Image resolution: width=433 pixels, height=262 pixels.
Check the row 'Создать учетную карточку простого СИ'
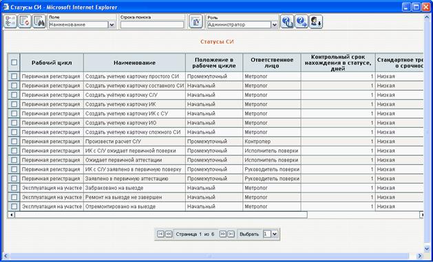pyautogui.click(x=14, y=76)
